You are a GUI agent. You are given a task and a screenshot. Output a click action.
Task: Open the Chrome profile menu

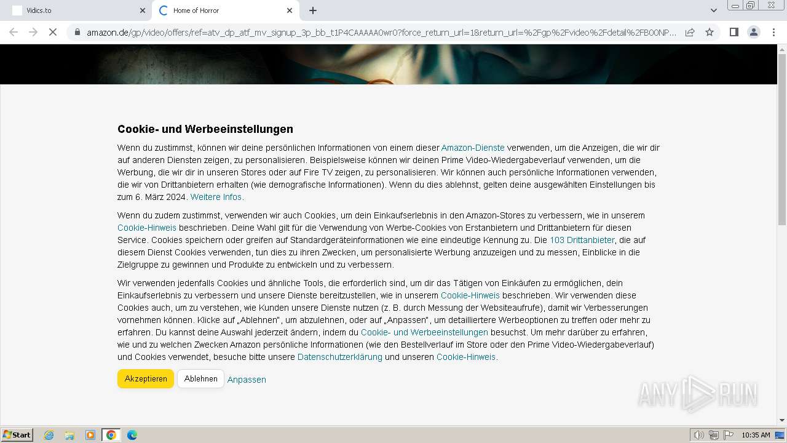click(x=754, y=32)
